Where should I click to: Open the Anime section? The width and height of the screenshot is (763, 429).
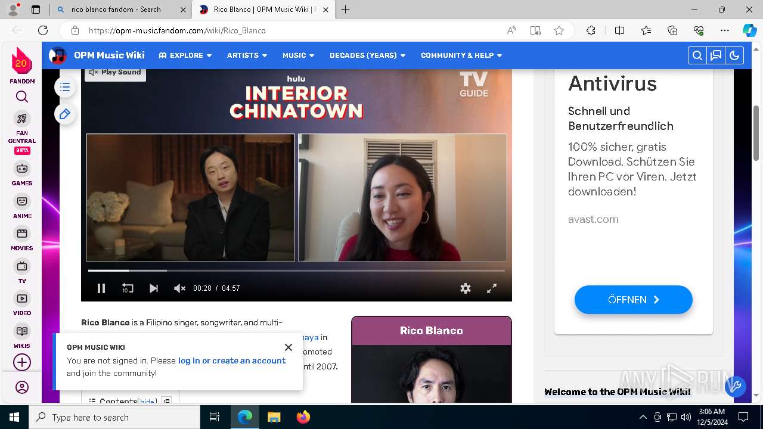22,207
